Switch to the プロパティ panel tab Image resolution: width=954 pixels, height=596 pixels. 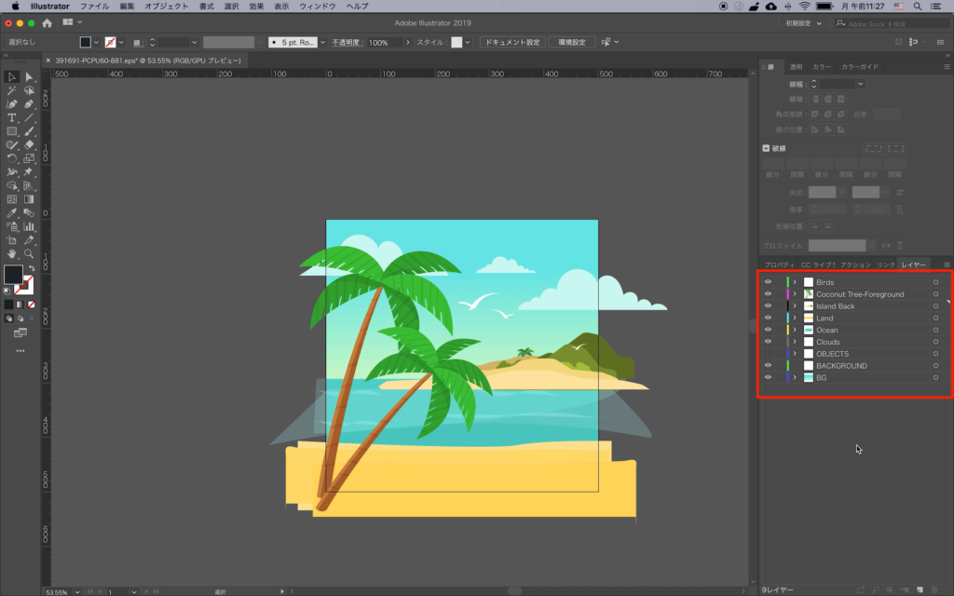pyautogui.click(x=779, y=265)
